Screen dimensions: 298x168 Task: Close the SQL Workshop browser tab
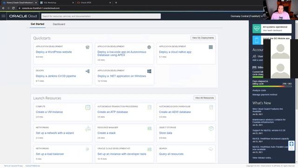click(x=73, y=3)
